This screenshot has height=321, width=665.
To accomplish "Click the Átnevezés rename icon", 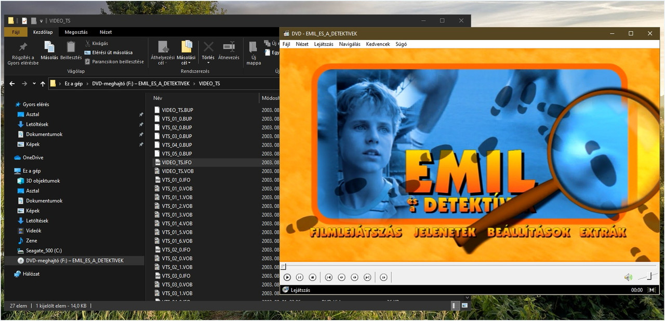I will pos(229,47).
